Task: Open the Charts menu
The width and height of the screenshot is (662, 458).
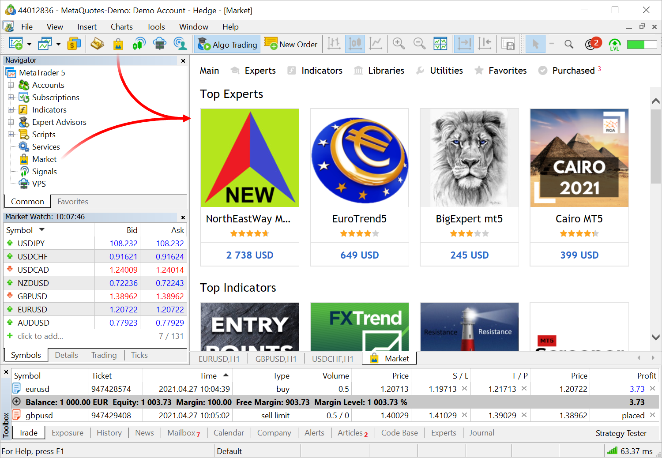Action: click(121, 27)
